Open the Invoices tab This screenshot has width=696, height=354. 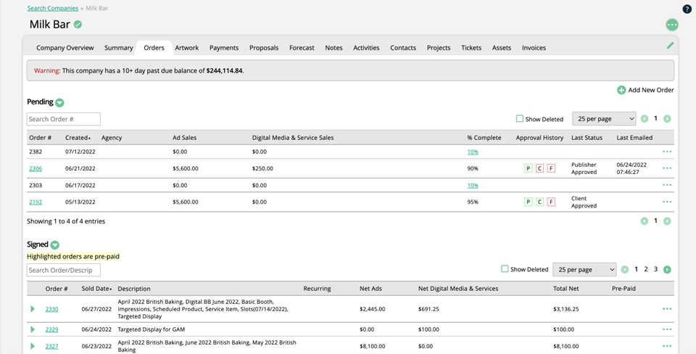[534, 48]
